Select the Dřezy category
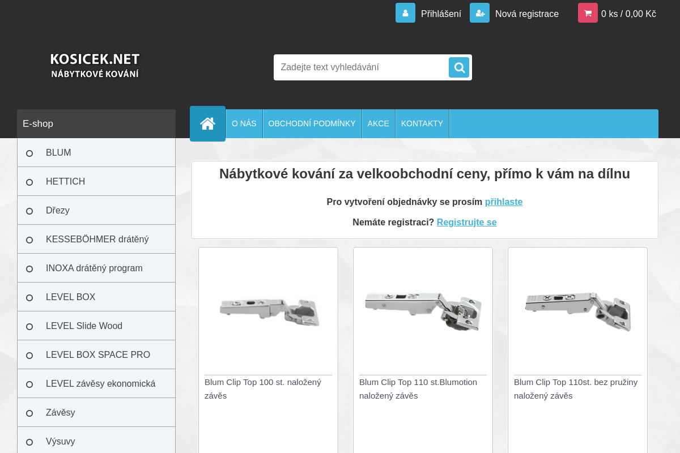The width and height of the screenshot is (680, 453). 96,211
